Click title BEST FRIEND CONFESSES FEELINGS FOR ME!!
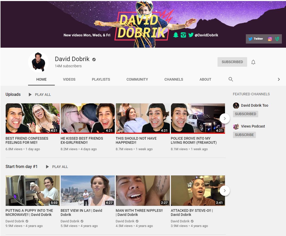286x236 pixels. (x=27, y=140)
